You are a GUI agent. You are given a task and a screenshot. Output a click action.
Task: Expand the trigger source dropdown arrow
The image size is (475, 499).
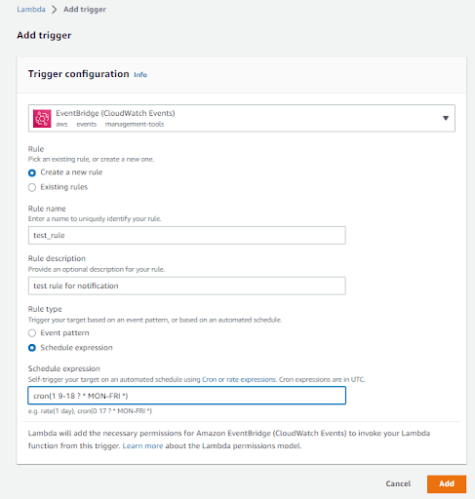tap(446, 118)
